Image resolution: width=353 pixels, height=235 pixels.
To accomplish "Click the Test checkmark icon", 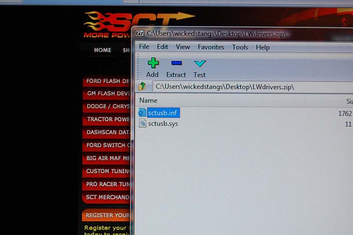I will [200, 63].
